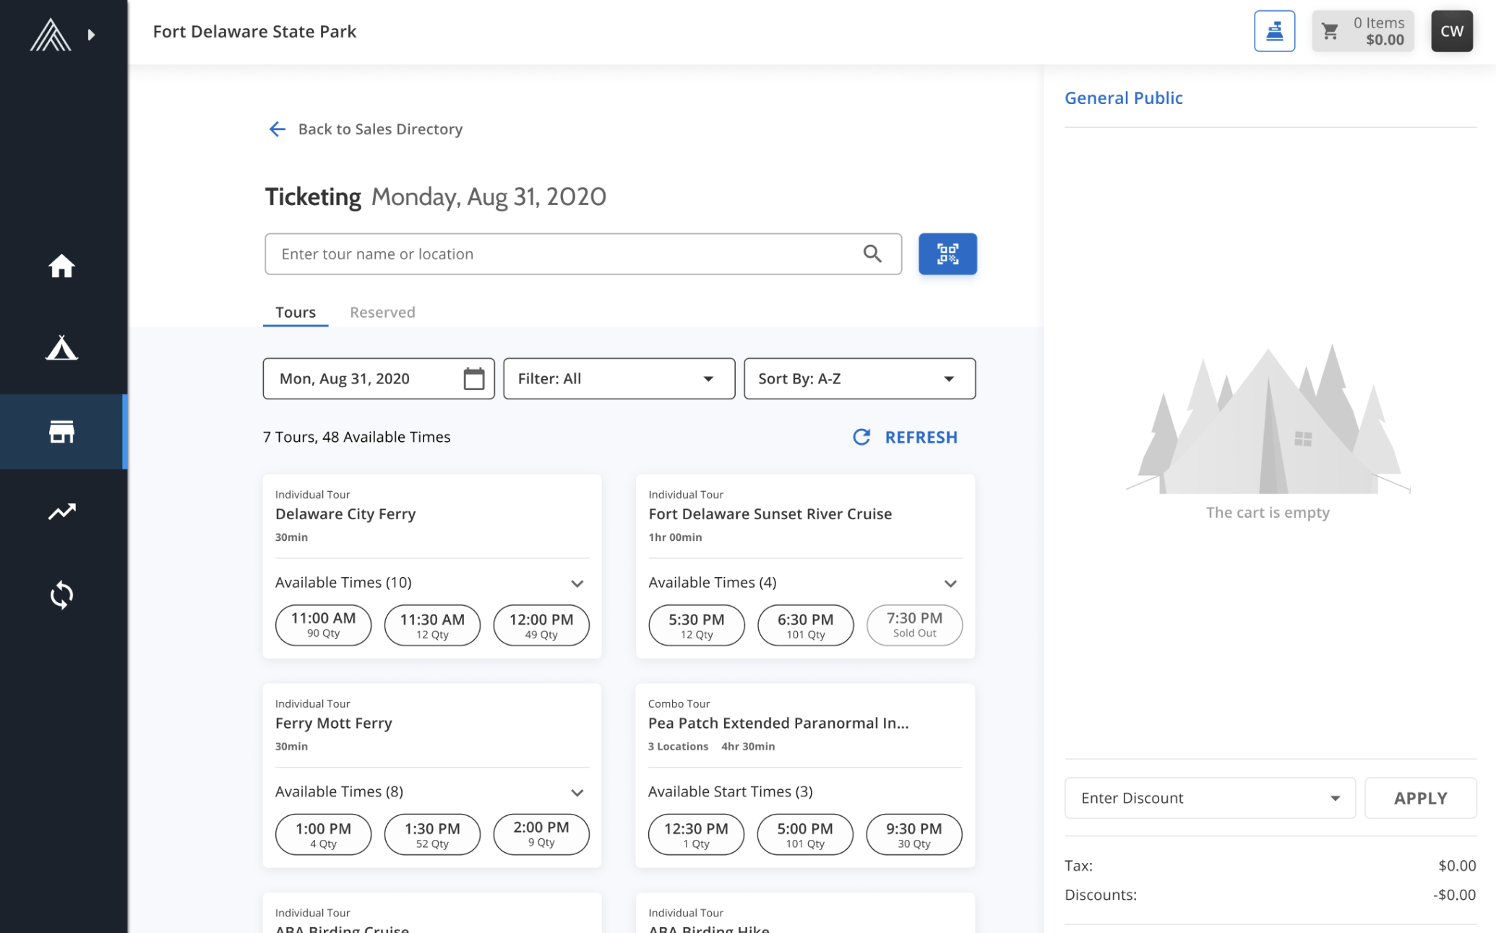
Task: Click the app logo in the sidebar
Action: [x=51, y=34]
